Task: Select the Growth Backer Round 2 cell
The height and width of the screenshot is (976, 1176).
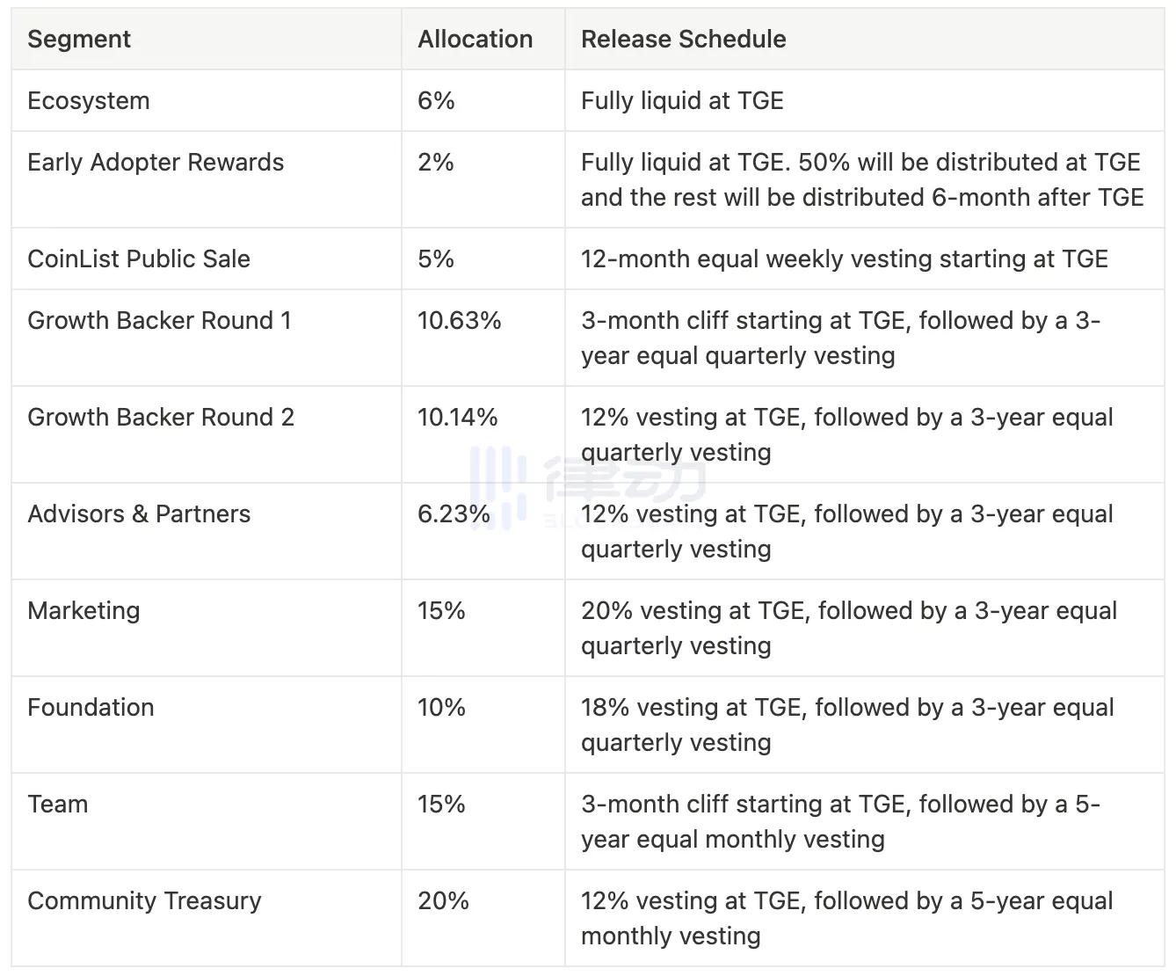Action: tap(161, 418)
